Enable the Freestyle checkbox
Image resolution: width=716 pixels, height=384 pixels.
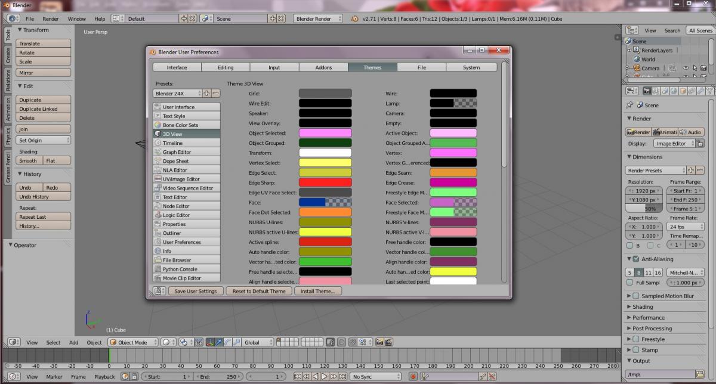tap(636, 339)
